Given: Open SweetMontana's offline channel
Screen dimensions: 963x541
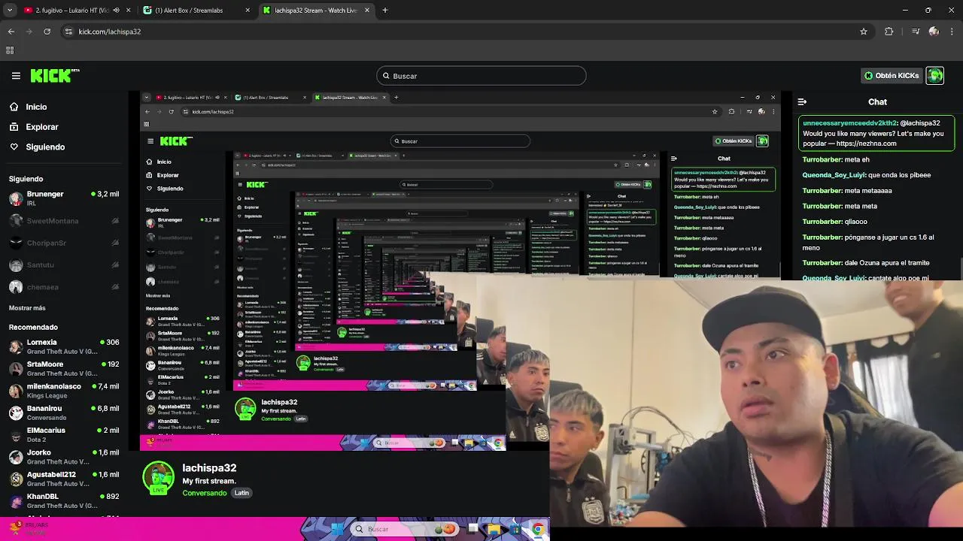Looking at the screenshot, I should [64, 221].
